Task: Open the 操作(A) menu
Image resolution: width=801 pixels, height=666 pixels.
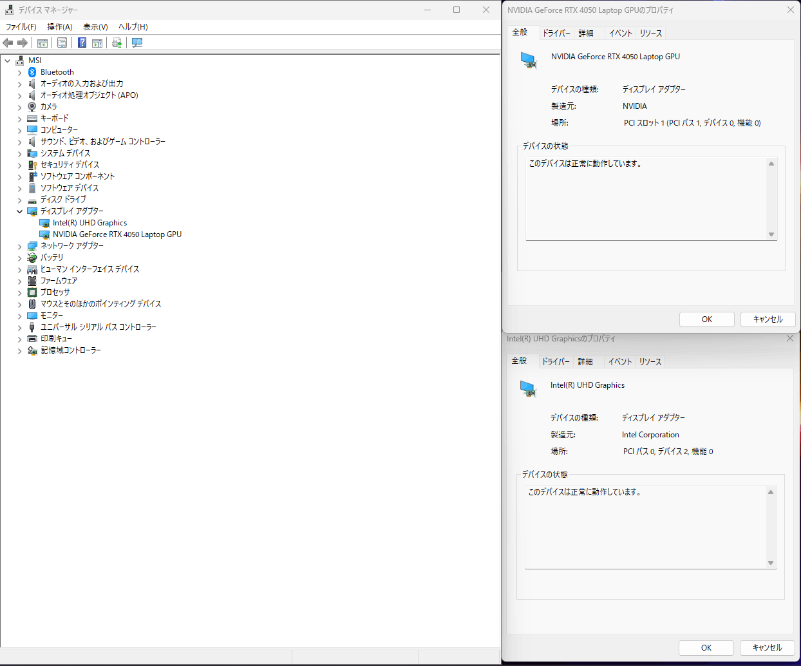Action: click(60, 27)
